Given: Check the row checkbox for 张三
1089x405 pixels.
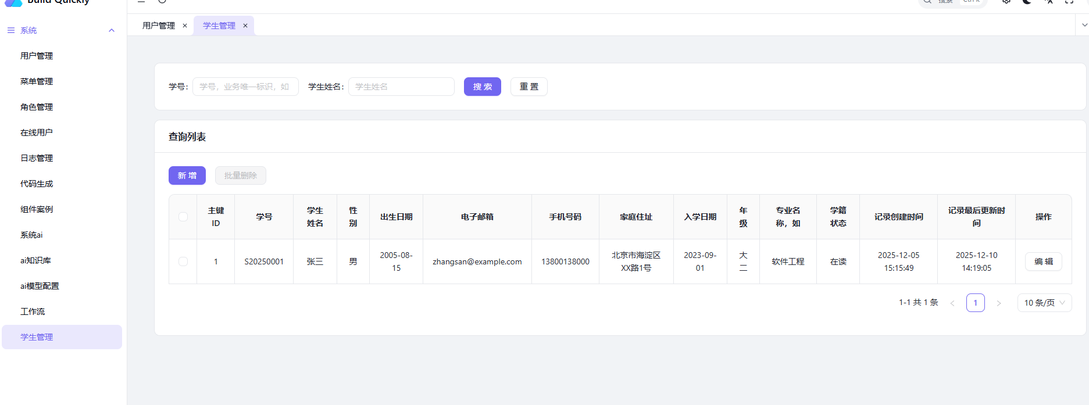Looking at the screenshot, I should pyautogui.click(x=183, y=261).
